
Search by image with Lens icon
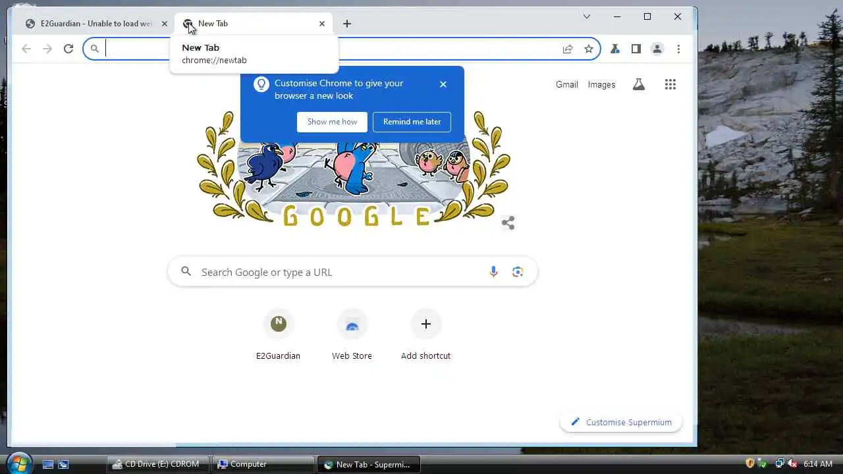click(x=518, y=272)
